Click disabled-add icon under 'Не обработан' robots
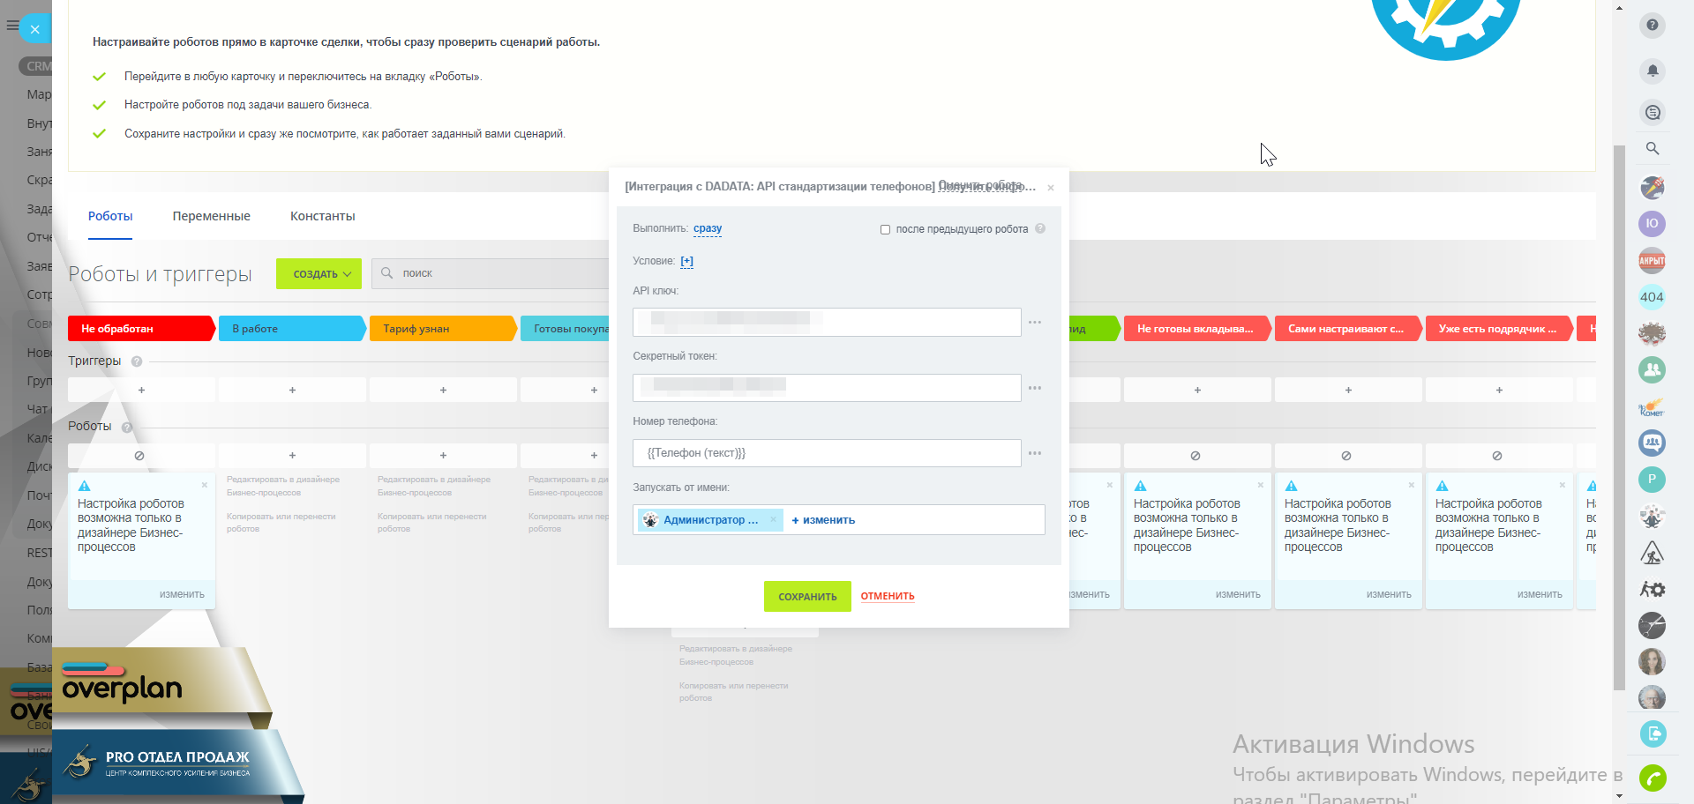Image resolution: width=1694 pixels, height=804 pixels. click(139, 456)
